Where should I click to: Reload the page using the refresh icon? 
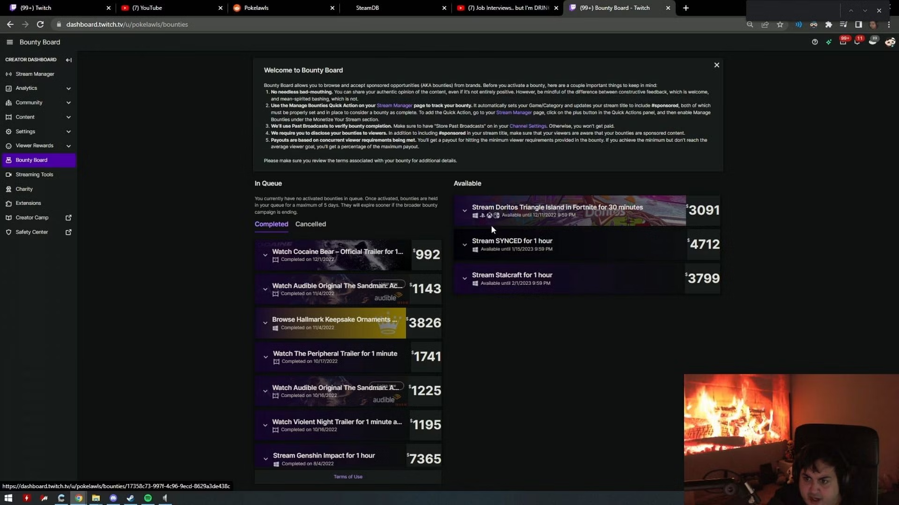tap(40, 24)
